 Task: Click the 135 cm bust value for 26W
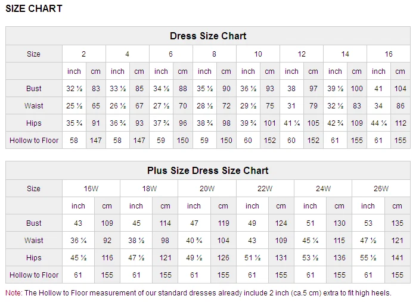398,223
